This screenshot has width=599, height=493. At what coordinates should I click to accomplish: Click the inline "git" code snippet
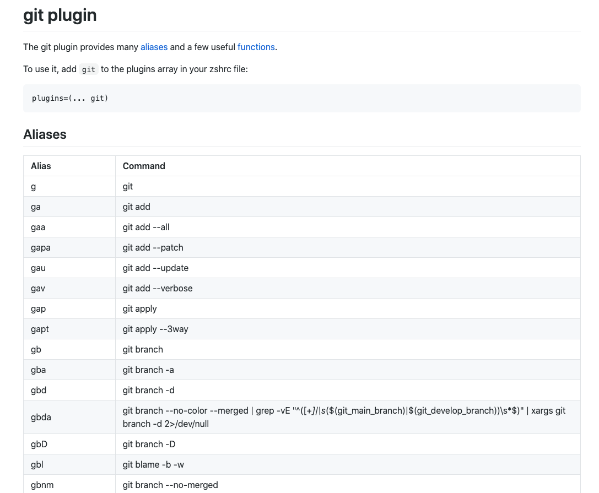click(x=89, y=70)
